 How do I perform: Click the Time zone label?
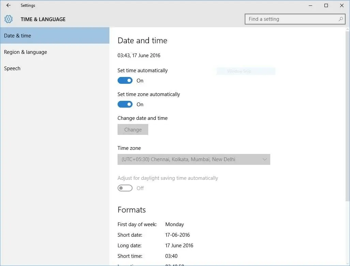coord(129,148)
